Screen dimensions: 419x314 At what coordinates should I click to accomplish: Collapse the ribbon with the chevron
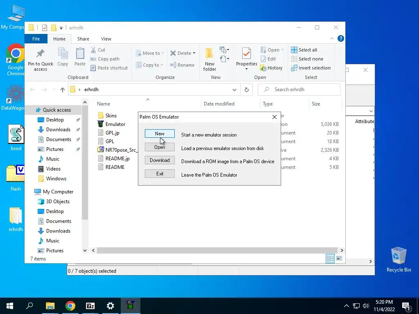[331, 39]
